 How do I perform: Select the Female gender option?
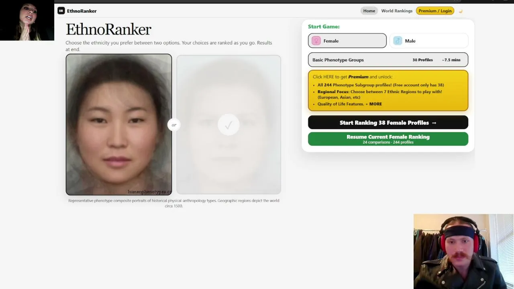click(347, 41)
